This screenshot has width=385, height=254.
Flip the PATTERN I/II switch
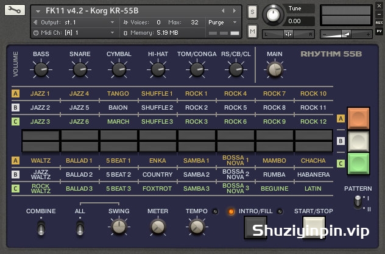[x=358, y=201]
